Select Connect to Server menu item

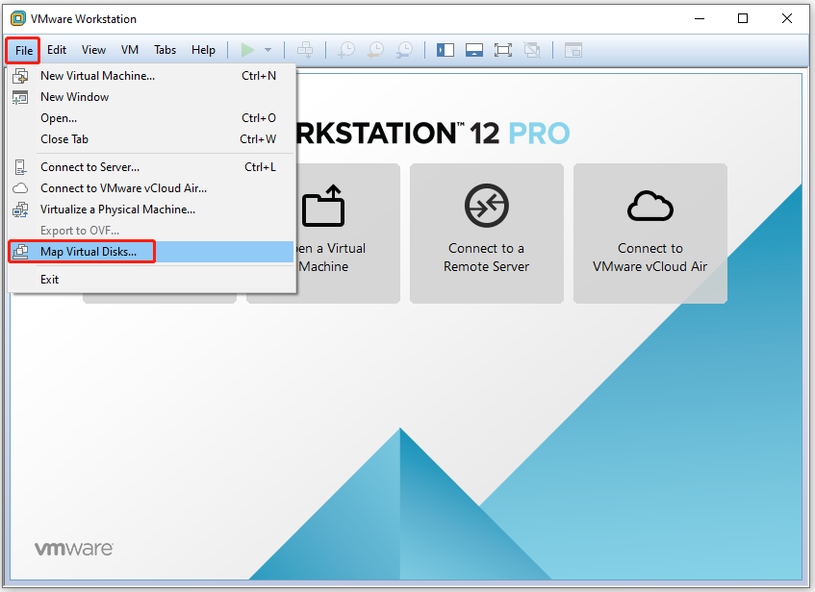pyautogui.click(x=89, y=167)
